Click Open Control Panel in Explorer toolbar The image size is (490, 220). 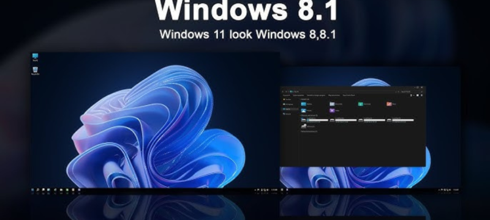[x=349, y=95]
